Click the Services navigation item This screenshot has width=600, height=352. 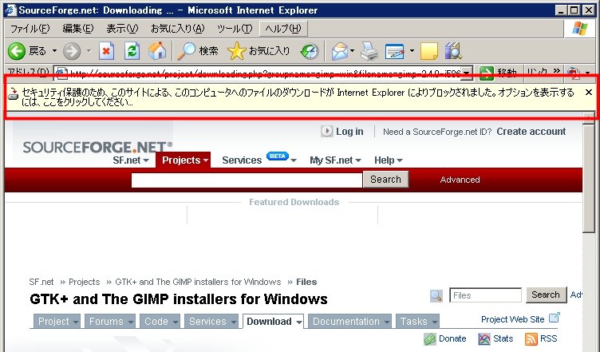242,160
